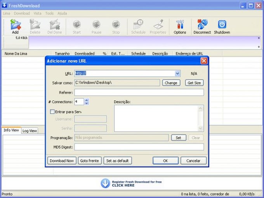Click the Connections number field
264x198 pixels.
click(x=79, y=102)
